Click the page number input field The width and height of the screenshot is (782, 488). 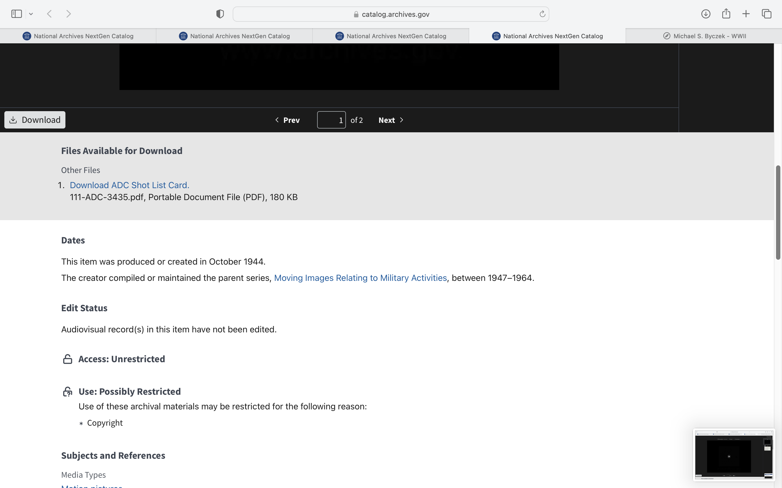click(331, 120)
